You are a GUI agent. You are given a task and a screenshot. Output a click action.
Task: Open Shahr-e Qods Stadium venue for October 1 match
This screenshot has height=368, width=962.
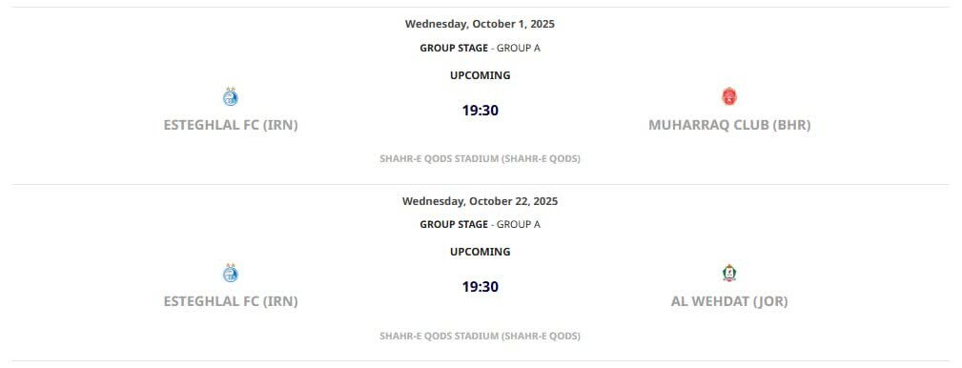(x=480, y=159)
